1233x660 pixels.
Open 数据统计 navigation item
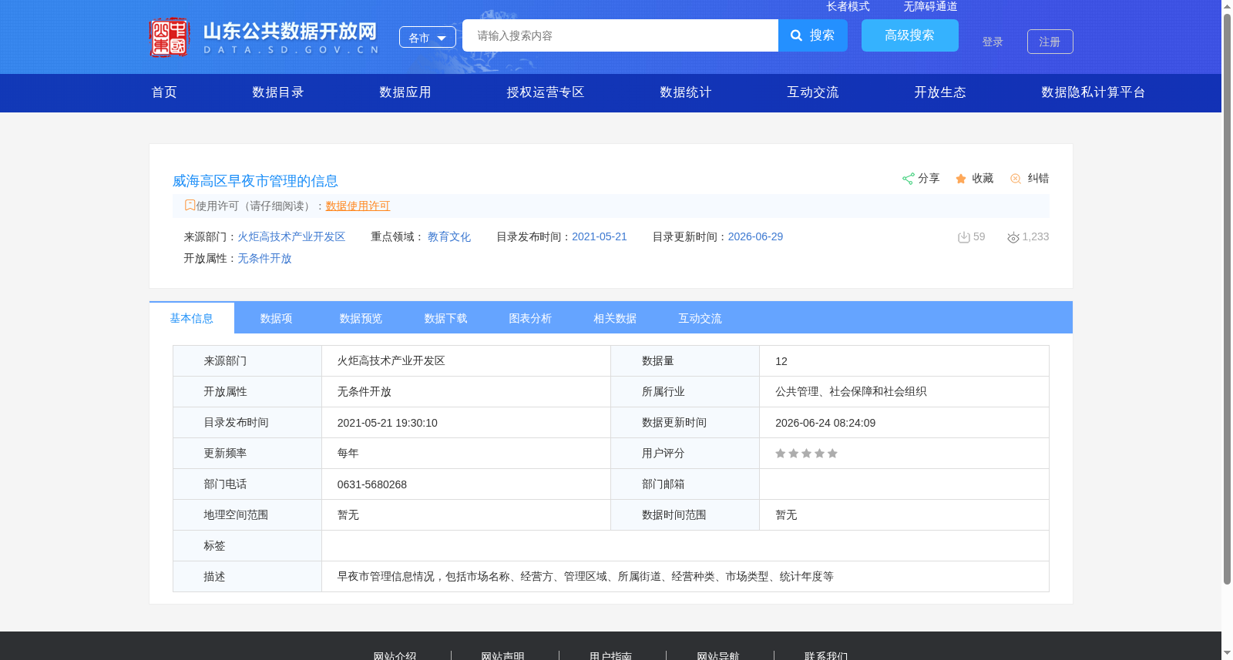[686, 92]
